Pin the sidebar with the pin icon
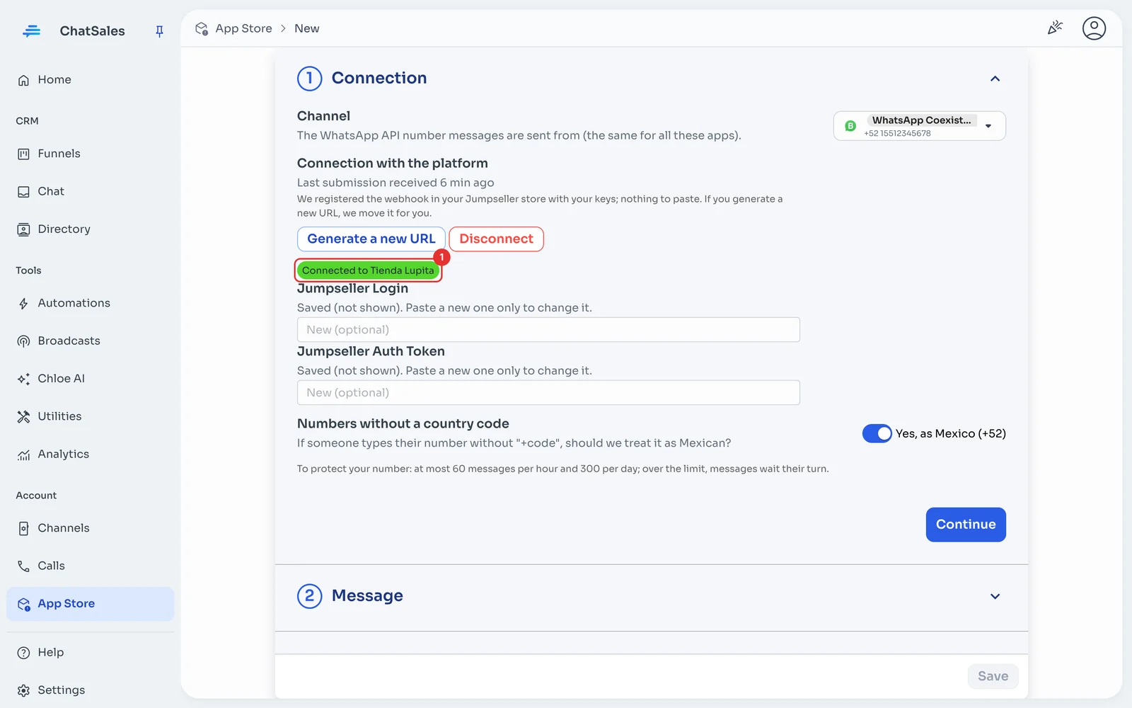Screen dimensions: 1132x708 point(159,31)
